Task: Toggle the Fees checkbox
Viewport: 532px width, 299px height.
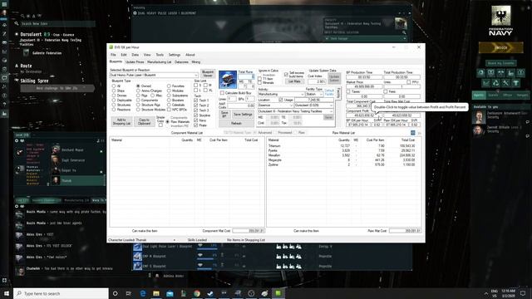Action: (386, 91)
